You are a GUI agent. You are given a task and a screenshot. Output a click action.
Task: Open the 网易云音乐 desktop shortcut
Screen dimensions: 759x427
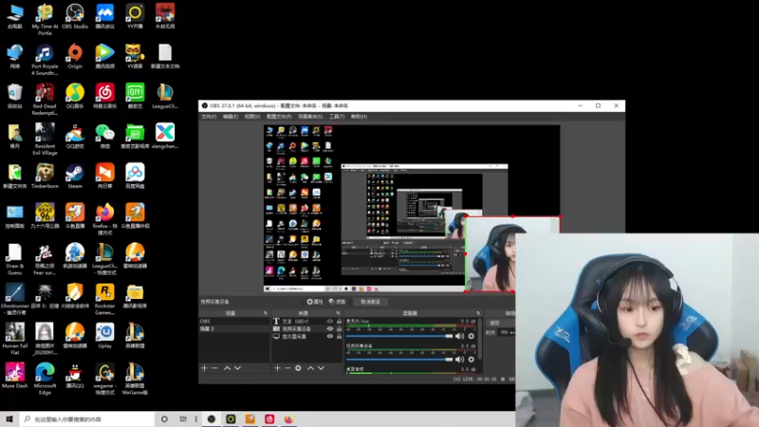coord(105,96)
